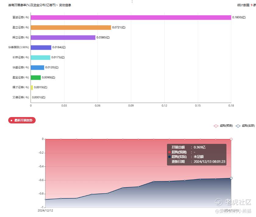Viewport: 256px width, 217px height.
Task: Click the value label 0.0120(亿)
Action: pos(52,67)
